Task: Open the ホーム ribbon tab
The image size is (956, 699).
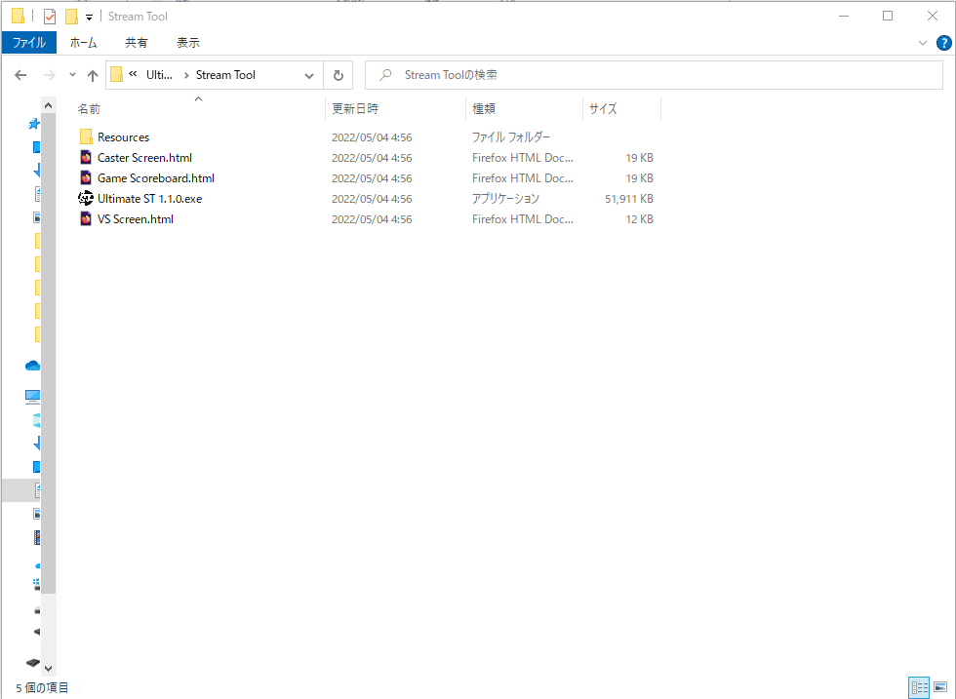Action: point(84,43)
